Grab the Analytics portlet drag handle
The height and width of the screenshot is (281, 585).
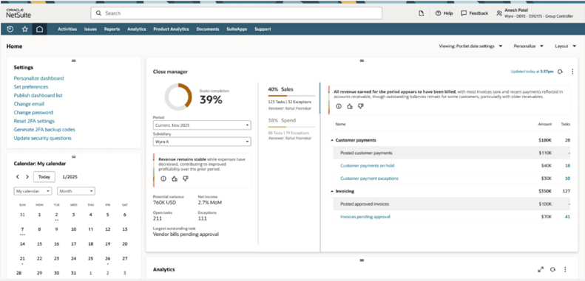pyautogui.click(x=362, y=260)
